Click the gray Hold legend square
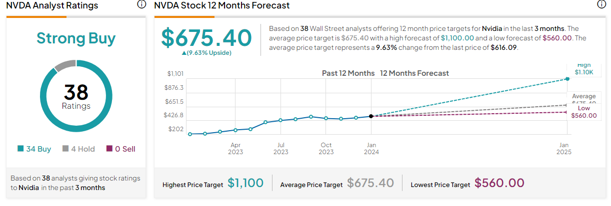The width and height of the screenshot is (611, 206). 65,149
